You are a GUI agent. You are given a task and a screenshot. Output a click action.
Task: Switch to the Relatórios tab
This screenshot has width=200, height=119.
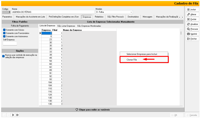point(99,17)
